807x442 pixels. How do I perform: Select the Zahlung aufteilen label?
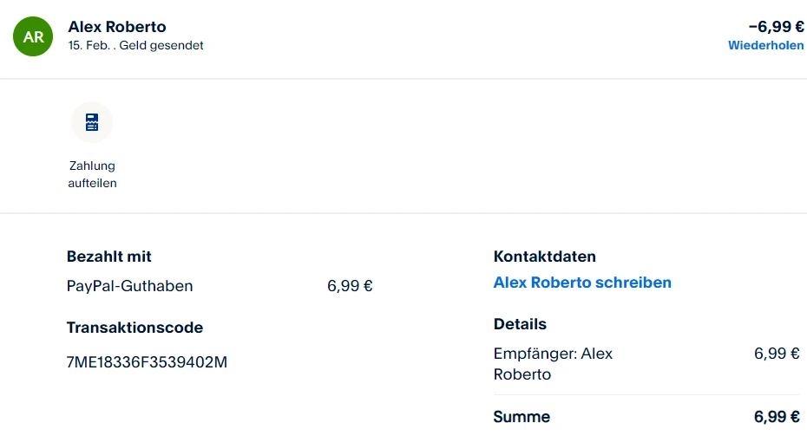(x=92, y=174)
